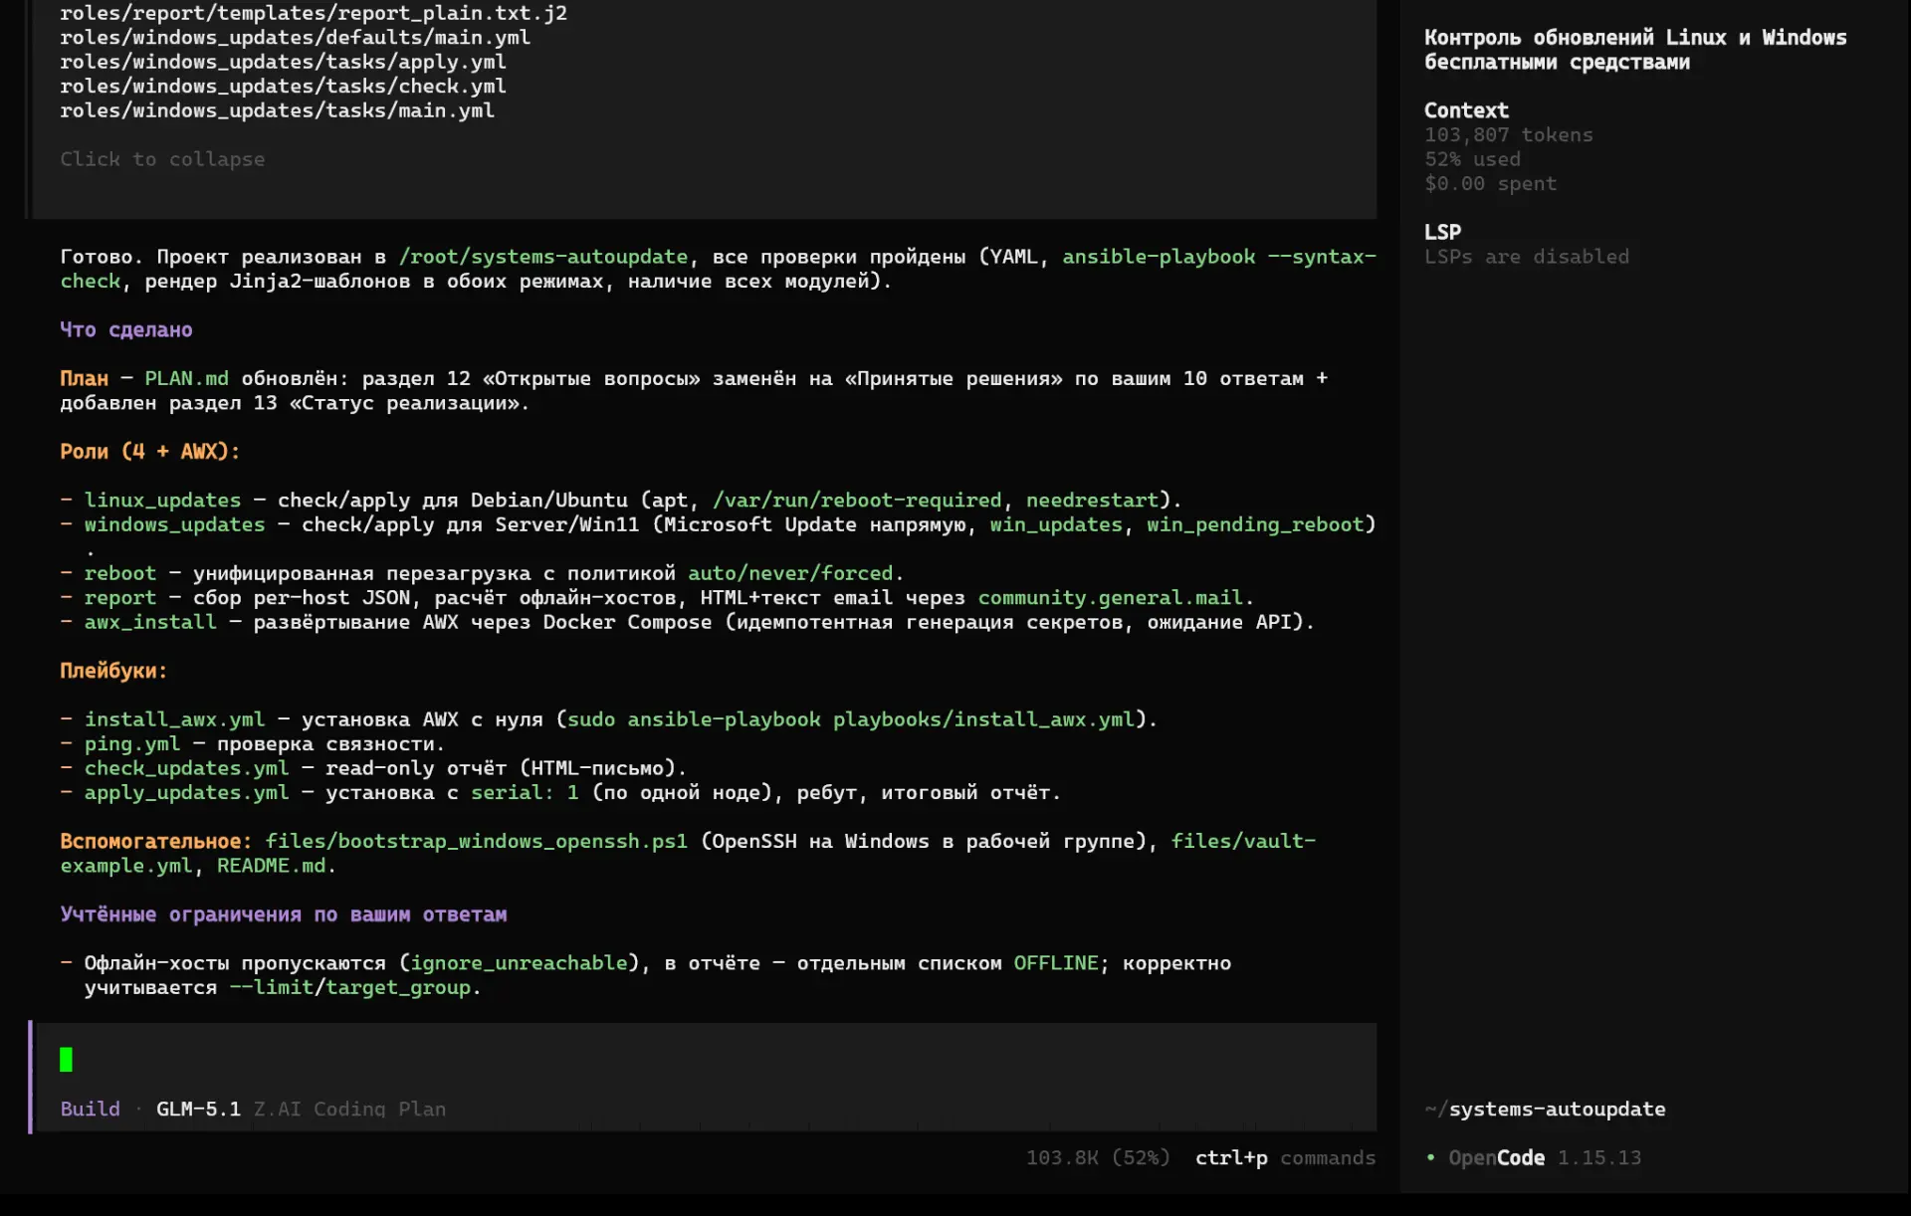The image size is (1911, 1216).
Task: Click the Плейбуки: heading
Action: 113,671
